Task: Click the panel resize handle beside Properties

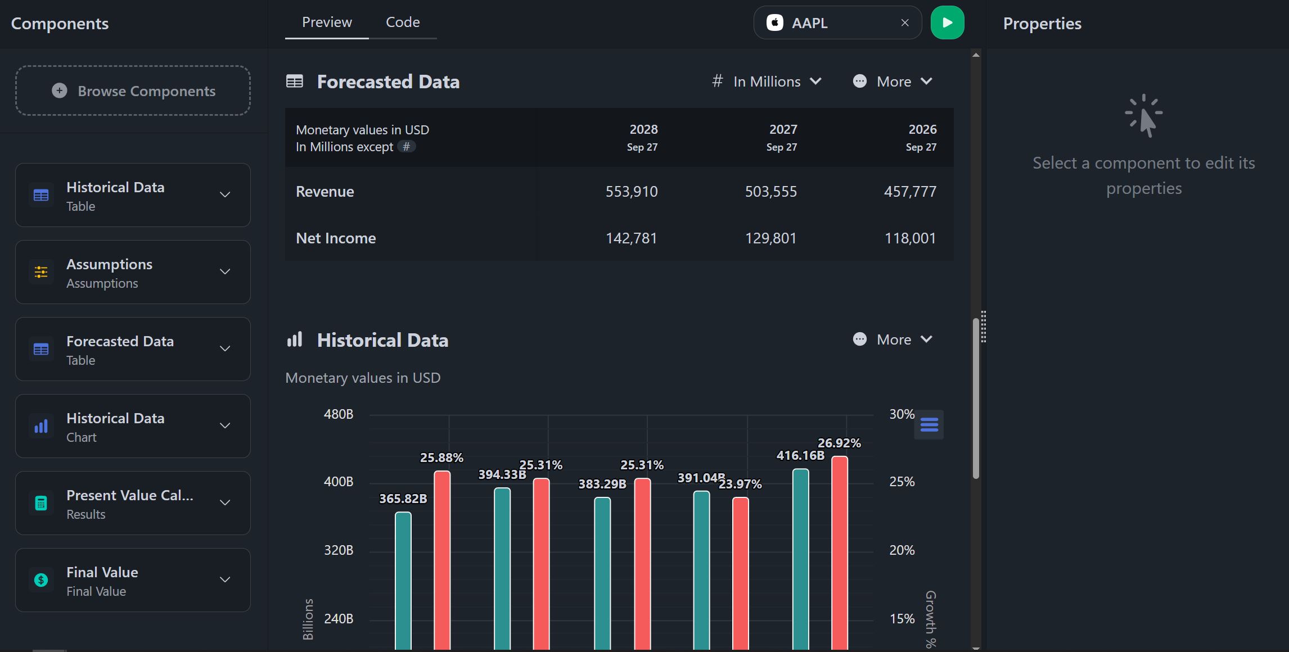Action: tap(983, 327)
